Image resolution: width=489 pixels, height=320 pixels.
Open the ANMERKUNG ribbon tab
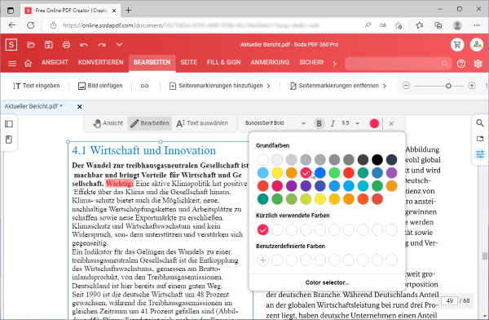[270, 62]
